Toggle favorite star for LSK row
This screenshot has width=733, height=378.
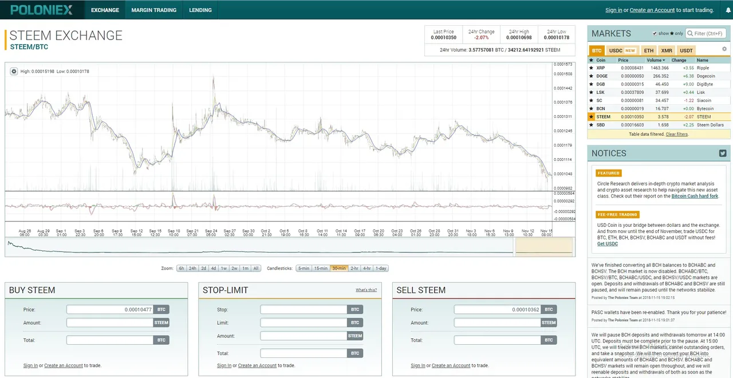tap(592, 92)
